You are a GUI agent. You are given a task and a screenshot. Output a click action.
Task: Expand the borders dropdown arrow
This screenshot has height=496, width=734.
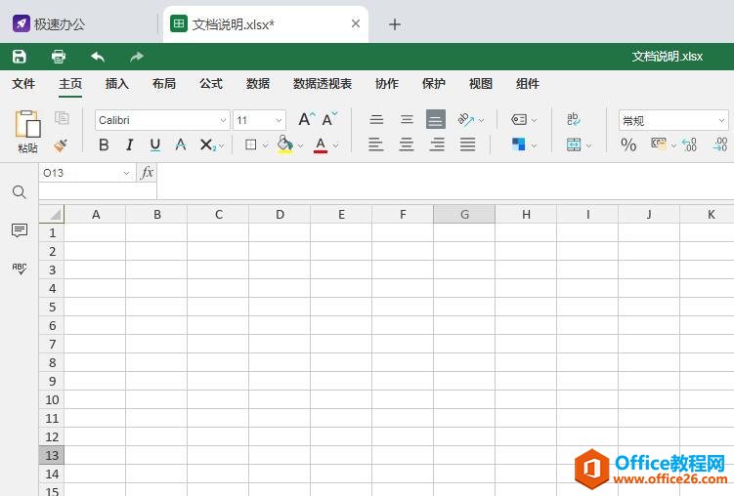coord(265,145)
